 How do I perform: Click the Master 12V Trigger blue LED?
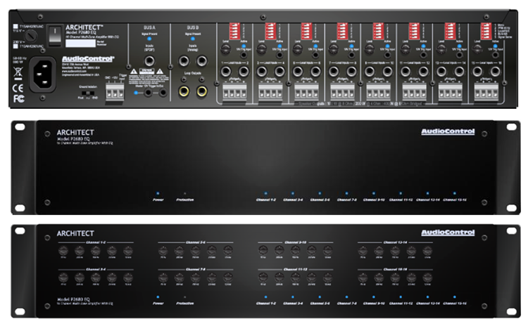coord(136,93)
